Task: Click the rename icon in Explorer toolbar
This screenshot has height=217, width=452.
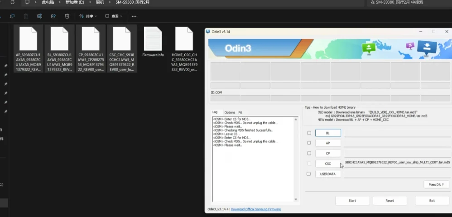Action: coord(40,16)
